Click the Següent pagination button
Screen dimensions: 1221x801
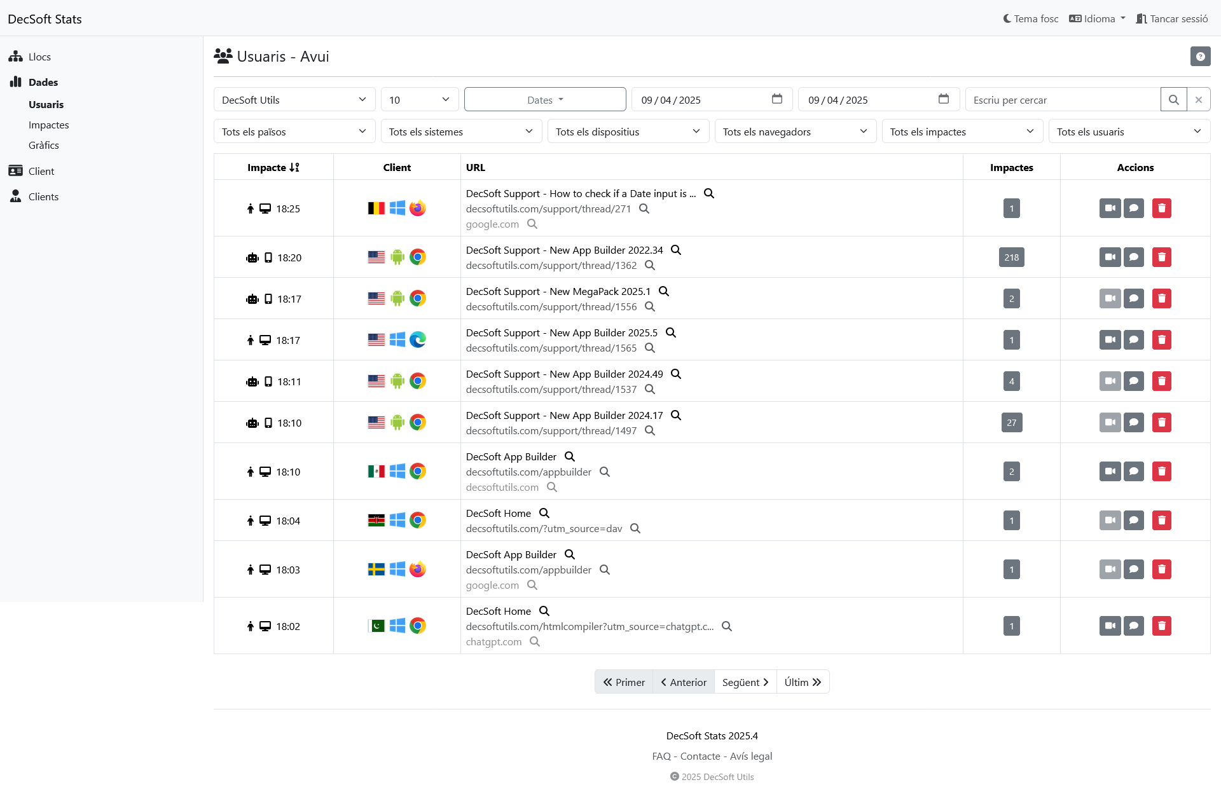pyautogui.click(x=744, y=681)
